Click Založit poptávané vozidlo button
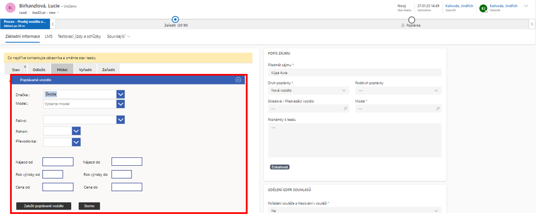 point(44,206)
